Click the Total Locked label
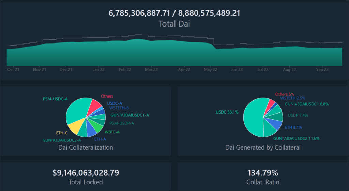The width and height of the screenshot is (349, 191). click(86, 182)
